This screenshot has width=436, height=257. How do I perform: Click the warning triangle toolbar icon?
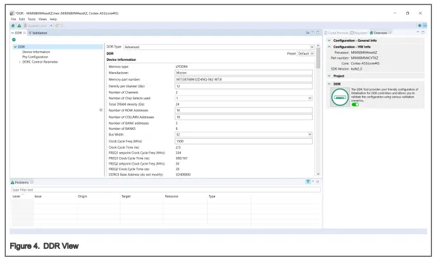tap(18, 25)
